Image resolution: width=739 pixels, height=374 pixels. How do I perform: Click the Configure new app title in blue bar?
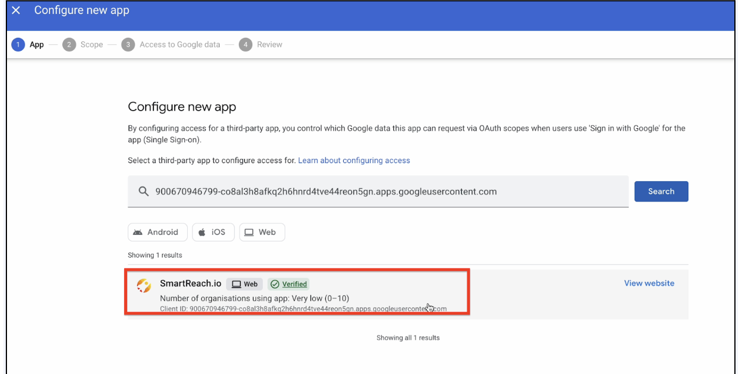click(x=82, y=10)
